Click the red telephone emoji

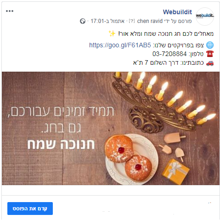pos(210,54)
